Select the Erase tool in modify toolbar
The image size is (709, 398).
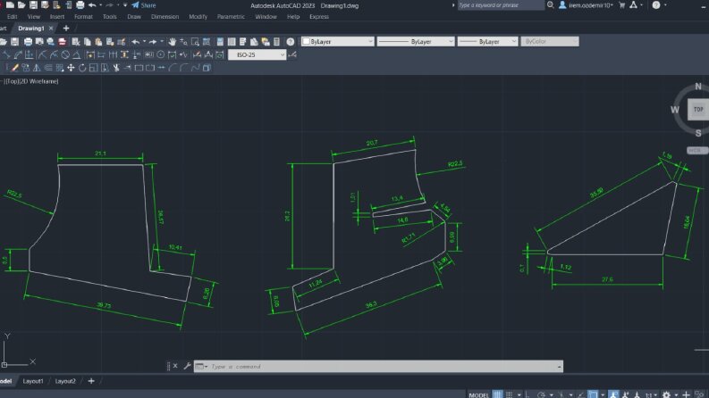(15, 68)
